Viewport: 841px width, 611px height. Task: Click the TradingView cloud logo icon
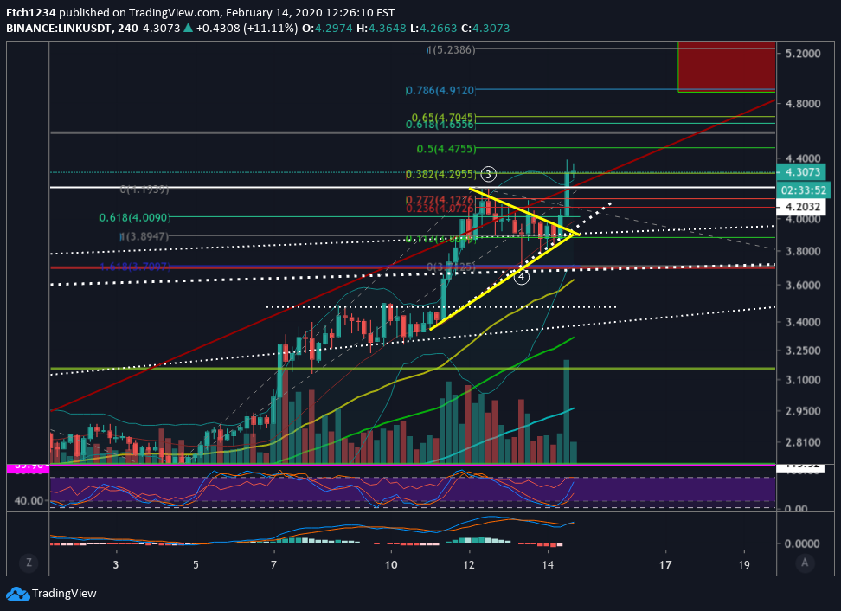(17, 594)
